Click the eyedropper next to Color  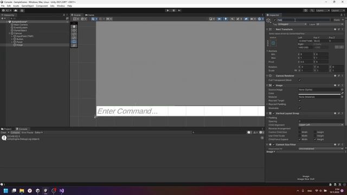(342, 93)
